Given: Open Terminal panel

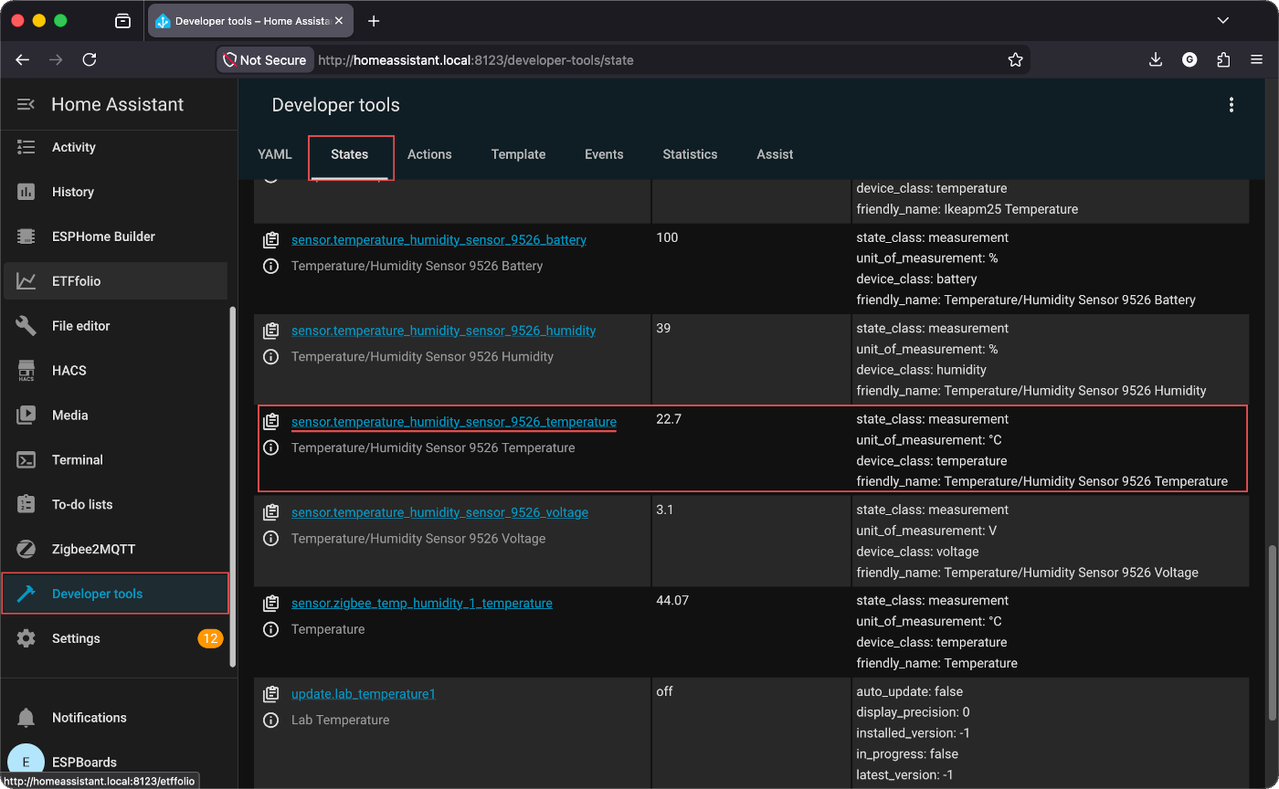Looking at the screenshot, I should pyautogui.click(x=114, y=460).
